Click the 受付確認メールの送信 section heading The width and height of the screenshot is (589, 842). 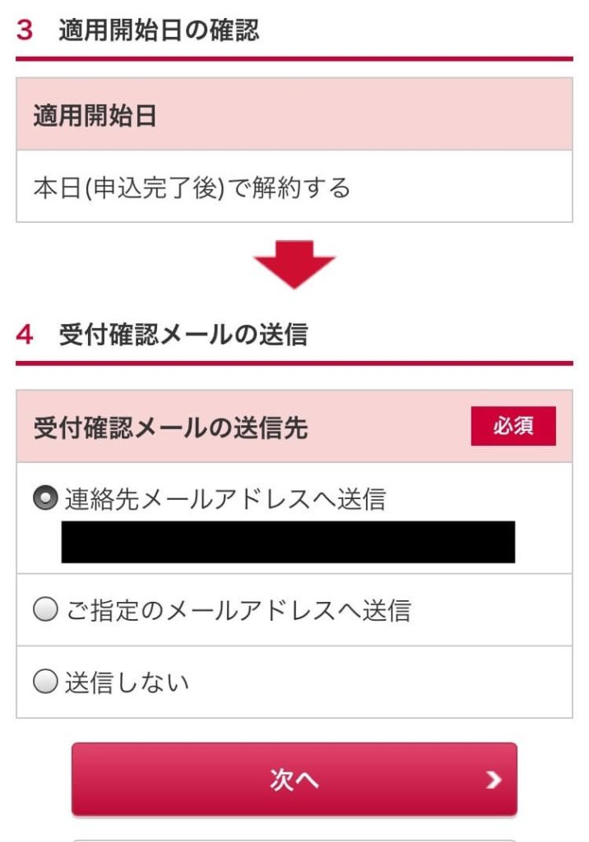pos(183,335)
